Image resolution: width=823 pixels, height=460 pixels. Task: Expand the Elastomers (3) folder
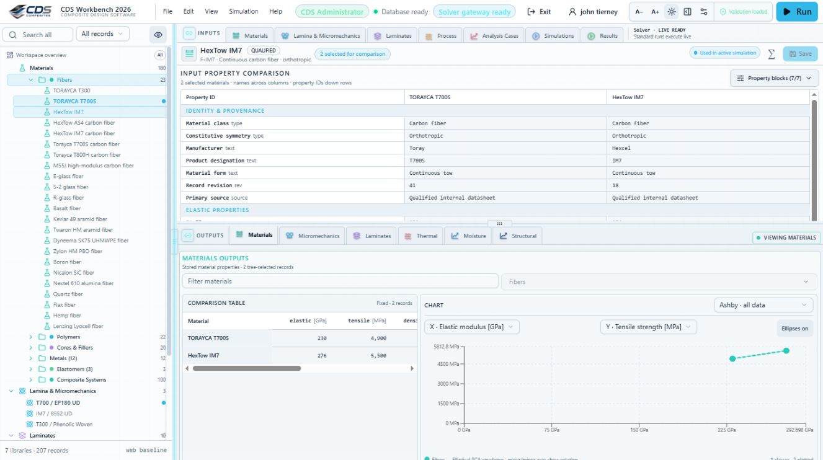[x=31, y=369]
